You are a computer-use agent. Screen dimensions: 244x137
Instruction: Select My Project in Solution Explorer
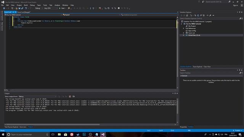pyautogui.click(x=192, y=26)
